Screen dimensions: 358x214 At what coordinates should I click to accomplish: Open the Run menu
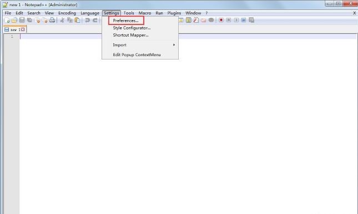pos(159,13)
